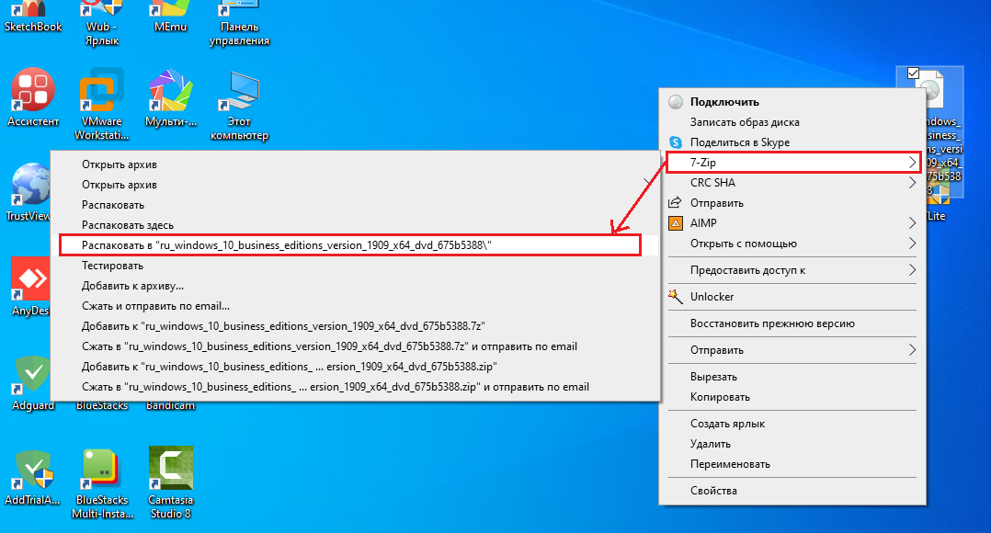Select the Unlocker menu entry
The width and height of the screenshot is (991, 533).
792,296
